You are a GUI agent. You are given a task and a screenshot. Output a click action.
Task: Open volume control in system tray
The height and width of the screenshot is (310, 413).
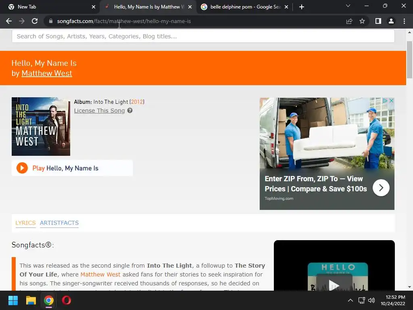pos(371,300)
